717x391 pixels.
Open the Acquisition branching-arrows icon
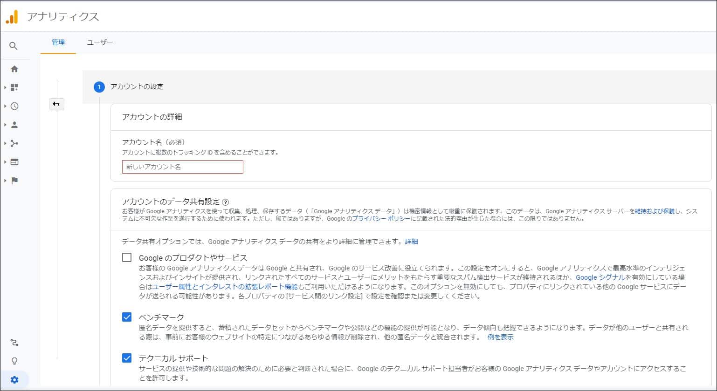14,143
